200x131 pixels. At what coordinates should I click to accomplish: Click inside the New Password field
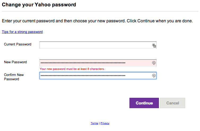click(95, 63)
